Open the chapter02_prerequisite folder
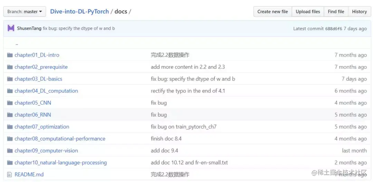The height and width of the screenshot is (182, 373). (41, 67)
